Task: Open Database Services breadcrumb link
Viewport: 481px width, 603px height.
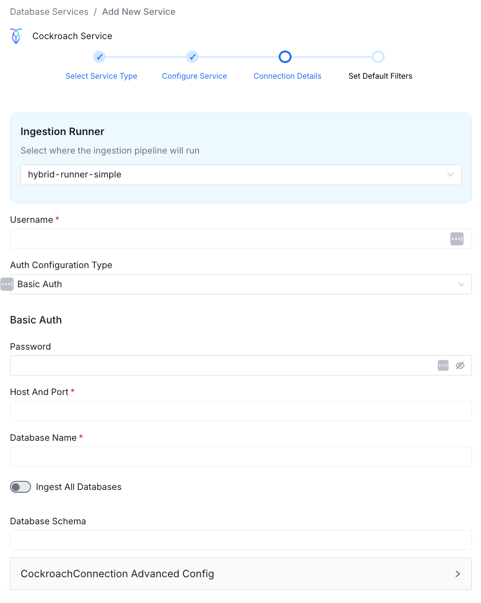Action: pyautogui.click(x=49, y=11)
